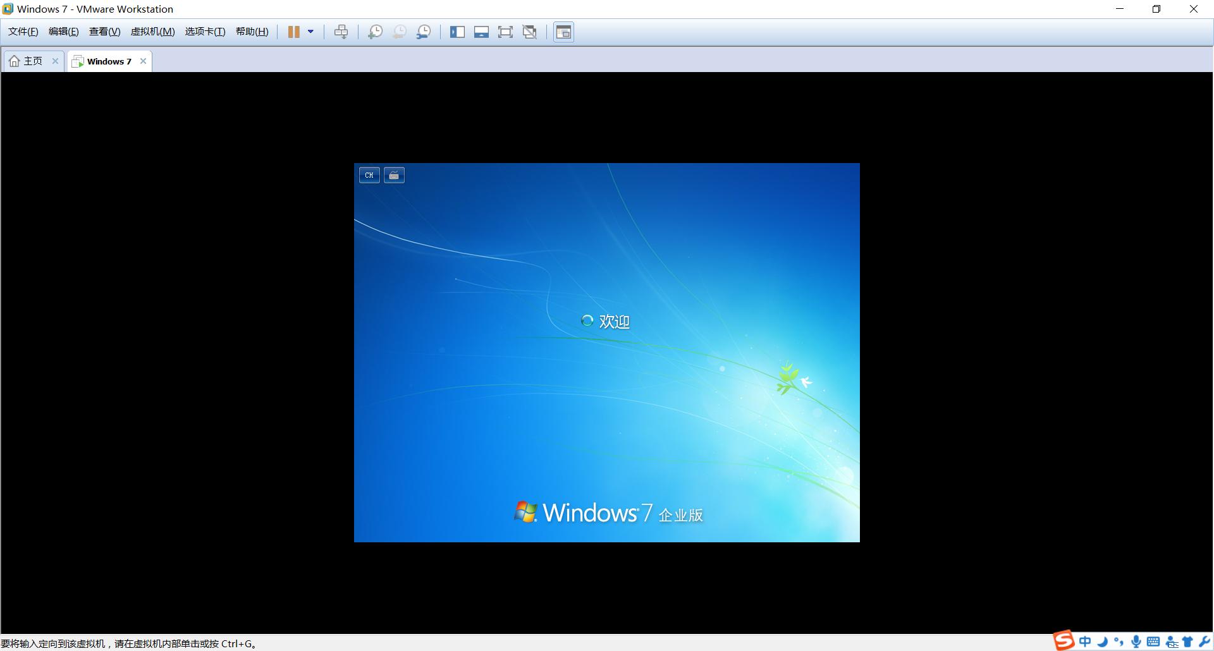
Task: Switch to Unity mode
Action: (x=530, y=32)
